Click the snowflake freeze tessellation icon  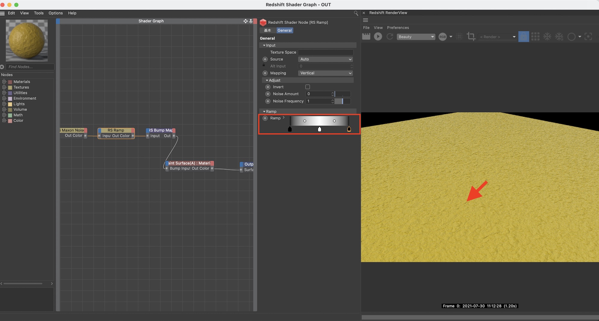pos(547,36)
